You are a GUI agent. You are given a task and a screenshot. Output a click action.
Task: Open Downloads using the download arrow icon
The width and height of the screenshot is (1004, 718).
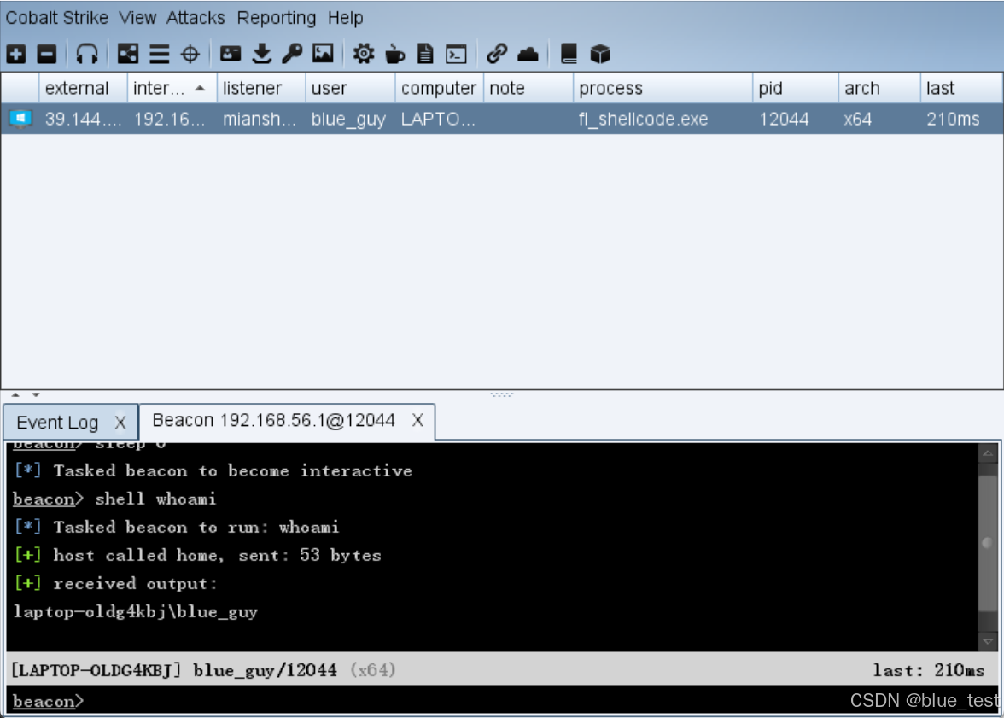click(264, 53)
